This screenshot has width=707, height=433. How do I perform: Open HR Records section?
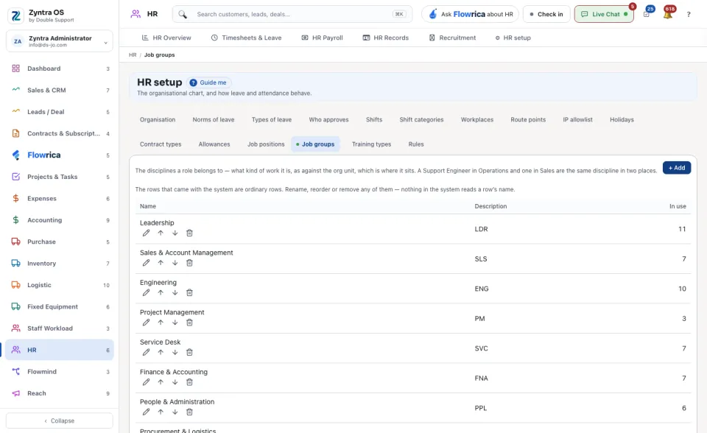click(x=385, y=38)
